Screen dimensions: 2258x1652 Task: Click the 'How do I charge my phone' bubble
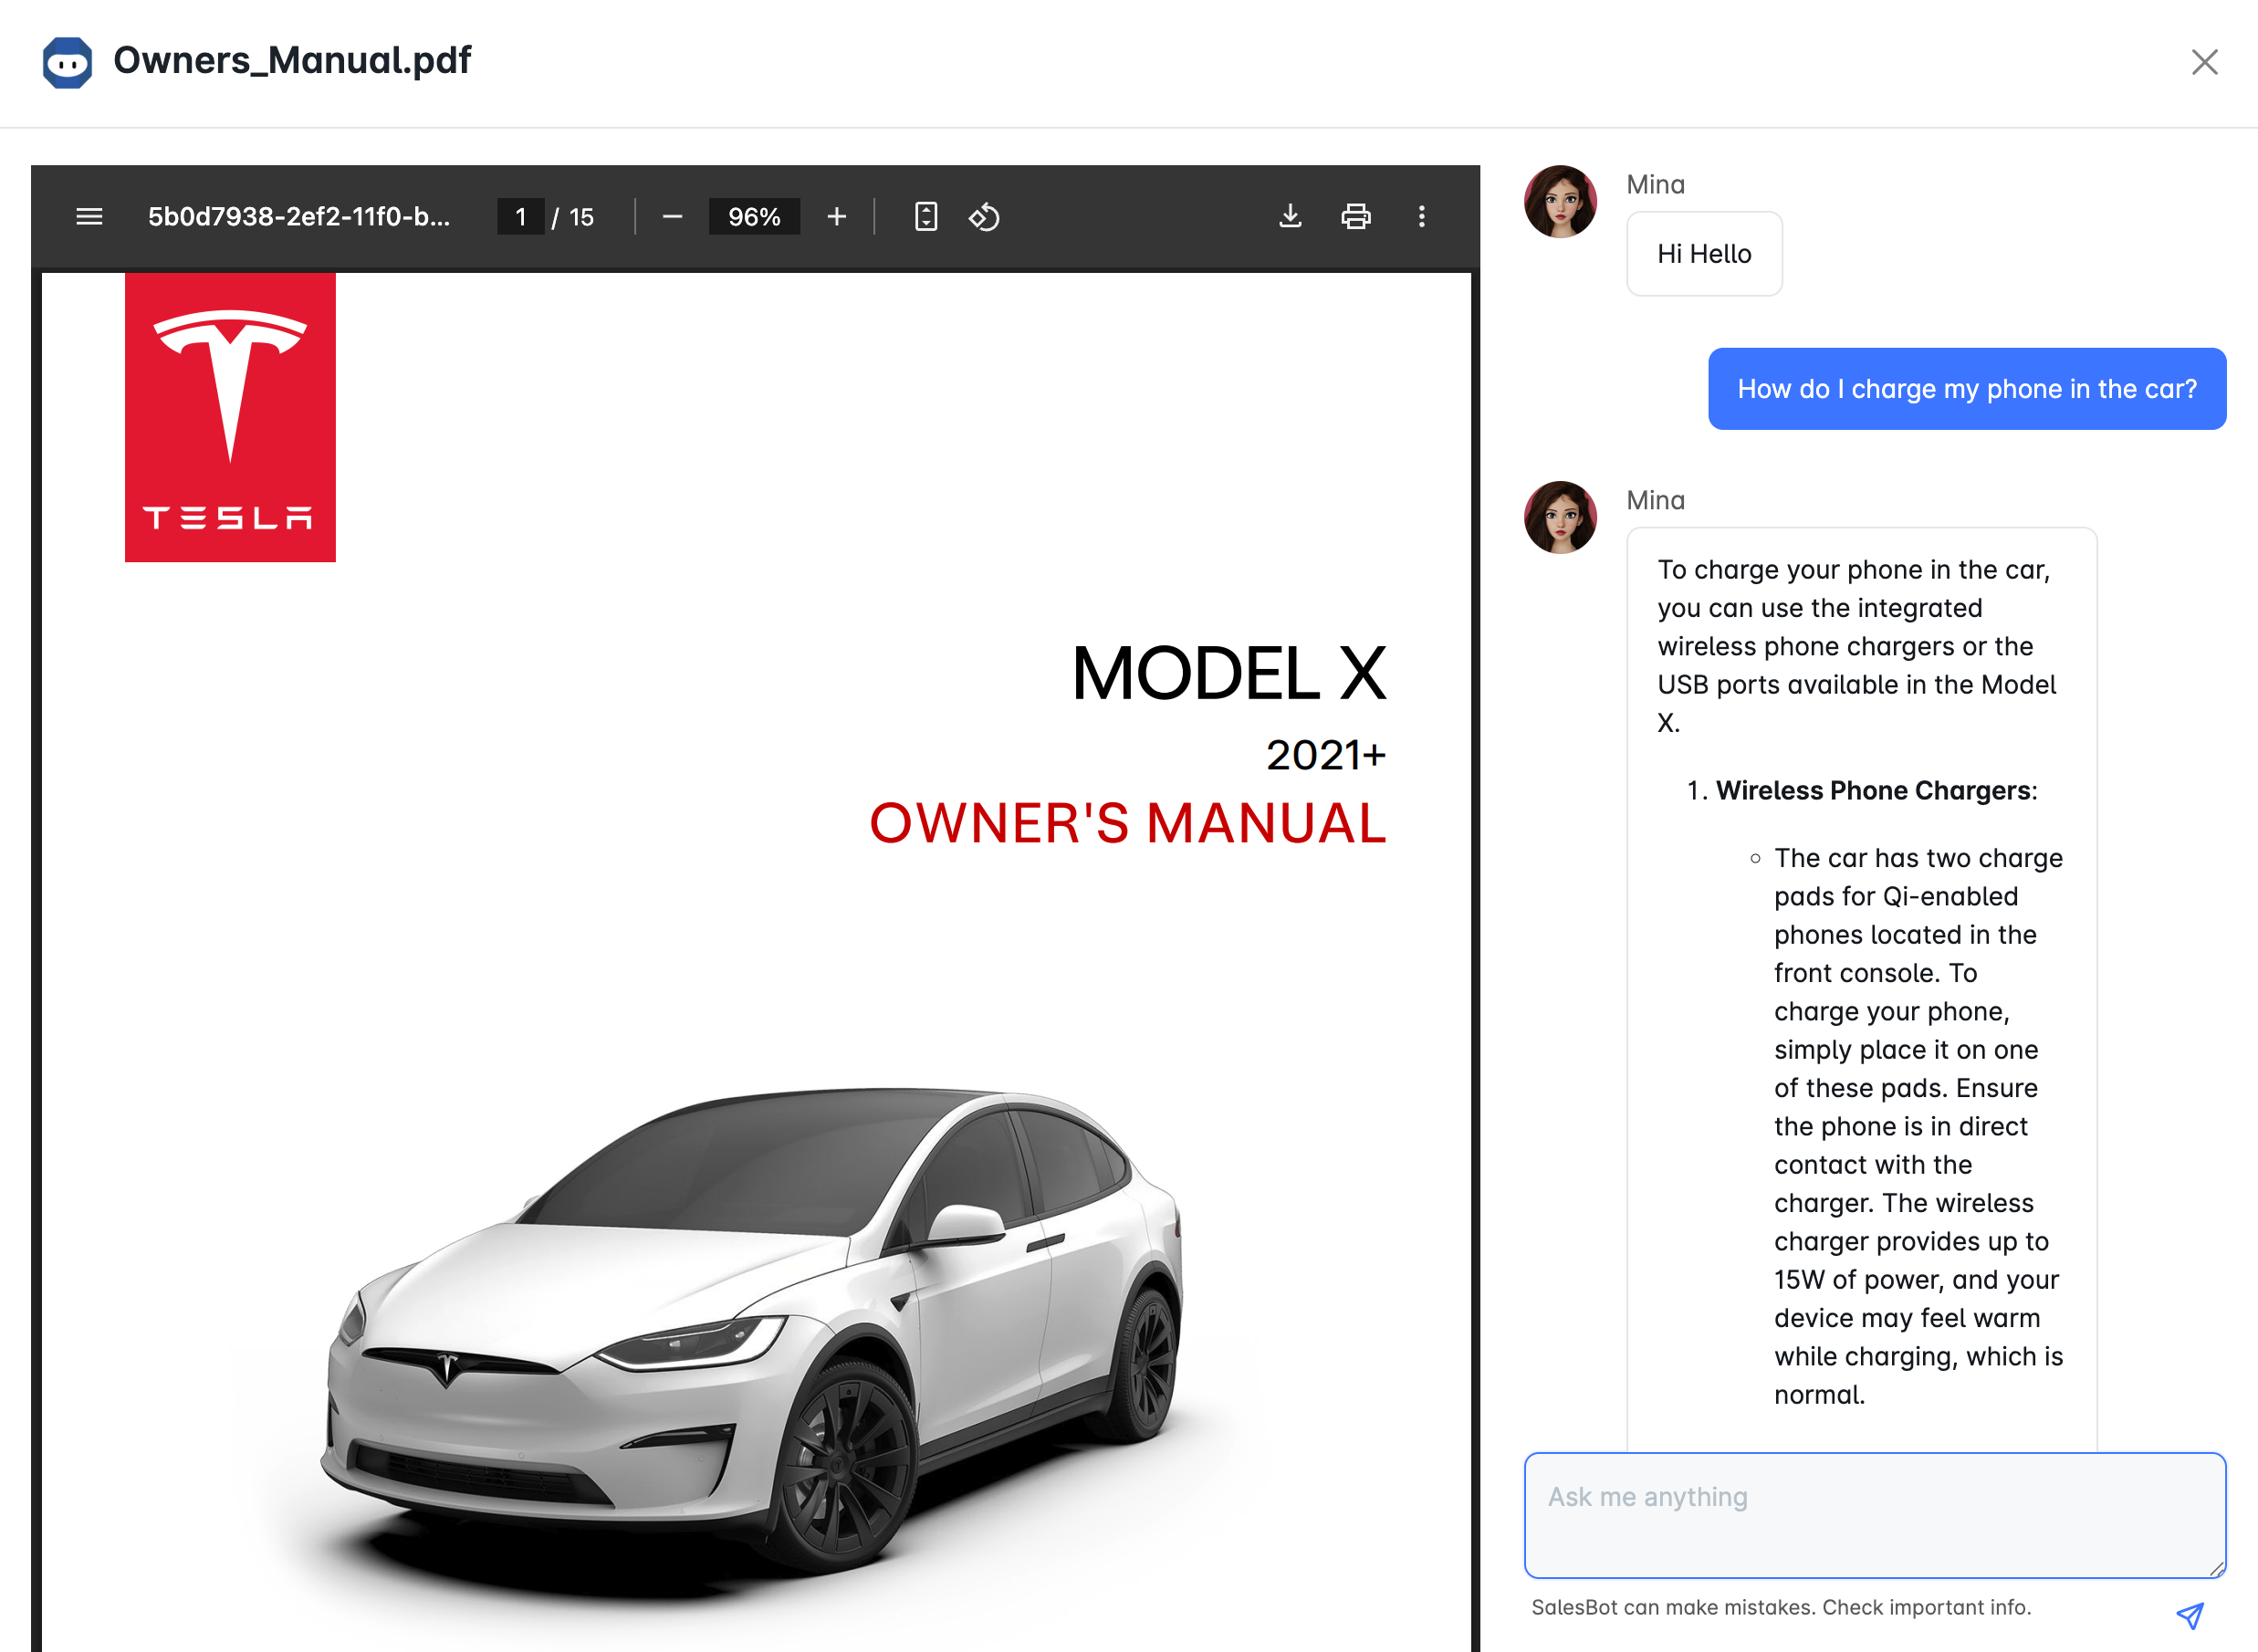point(1966,389)
